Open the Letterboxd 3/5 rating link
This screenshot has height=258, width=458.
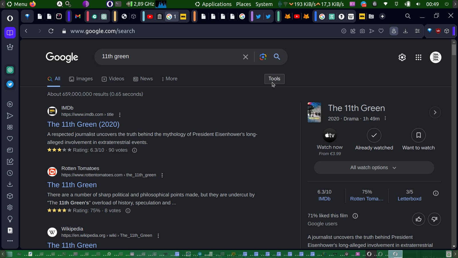pos(409,195)
